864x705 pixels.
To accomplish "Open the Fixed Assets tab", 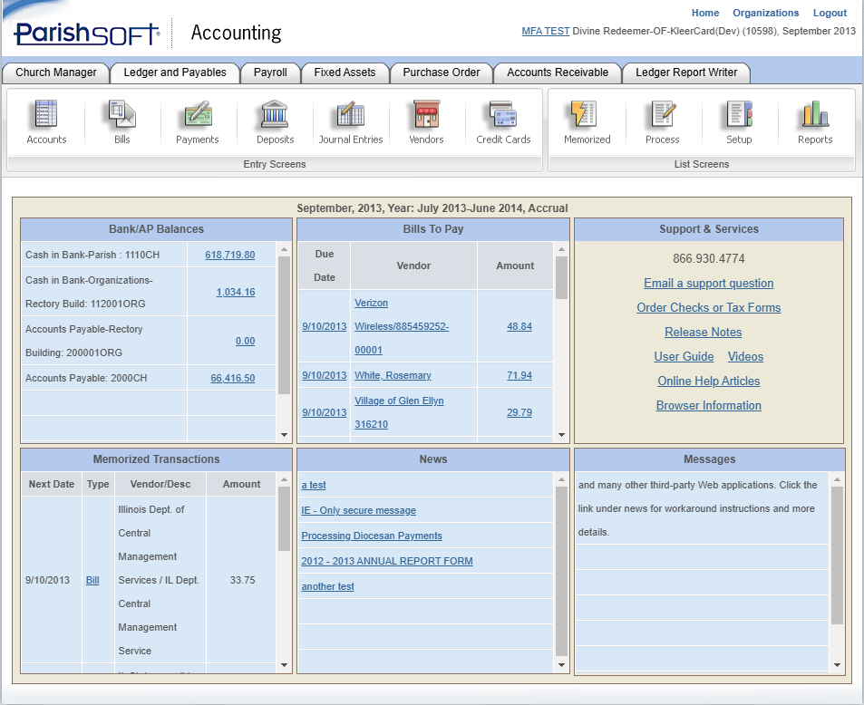I will pyautogui.click(x=345, y=72).
